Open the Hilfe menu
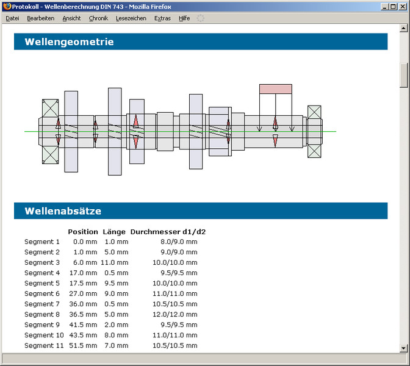Viewport: 410px width, 366px height. (184, 18)
